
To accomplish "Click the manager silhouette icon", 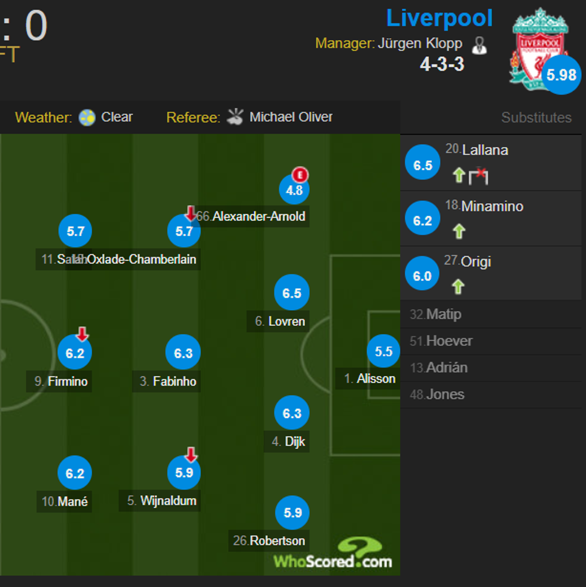I will [x=479, y=45].
